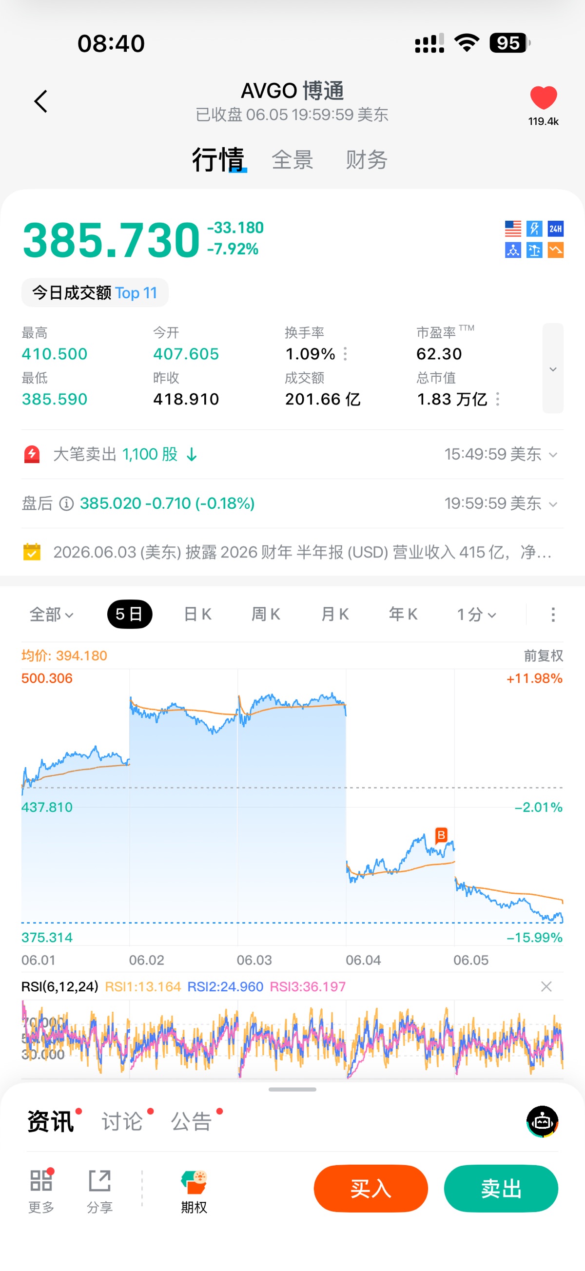
Task: Select the 日K chart tab
Action: 197,614
